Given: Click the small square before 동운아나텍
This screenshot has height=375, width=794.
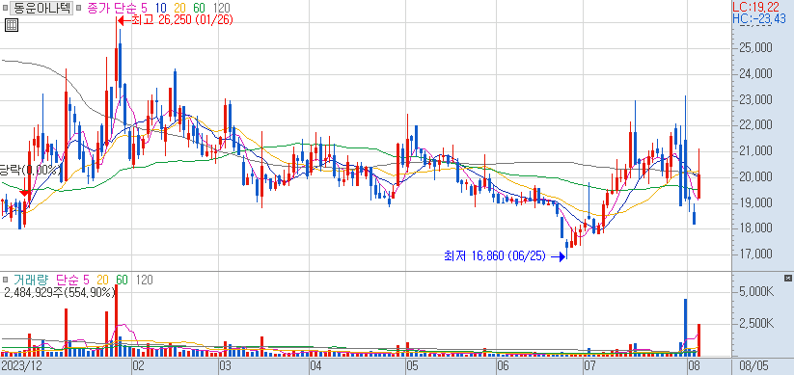Looking at the screenshot, I should [5, 8].
